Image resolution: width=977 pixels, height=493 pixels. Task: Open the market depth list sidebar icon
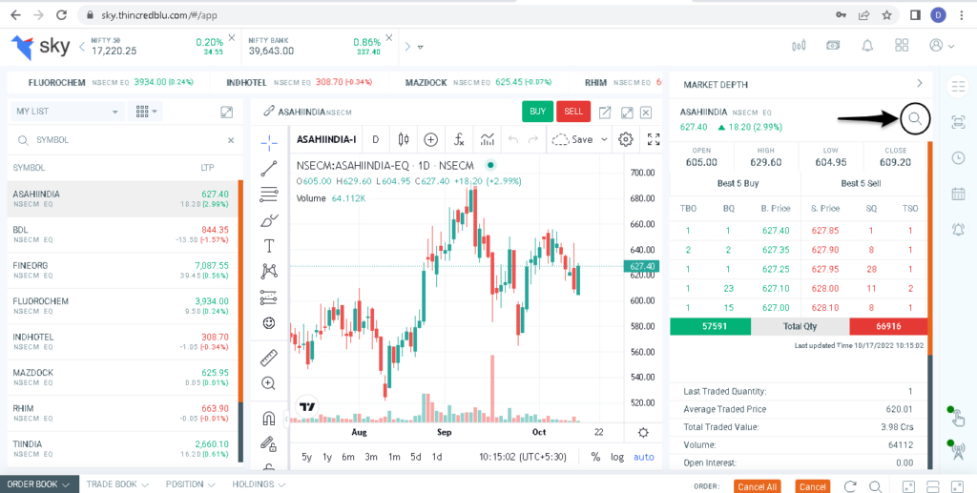[958, 87]
